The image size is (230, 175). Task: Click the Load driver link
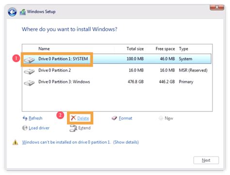point(39,128)
